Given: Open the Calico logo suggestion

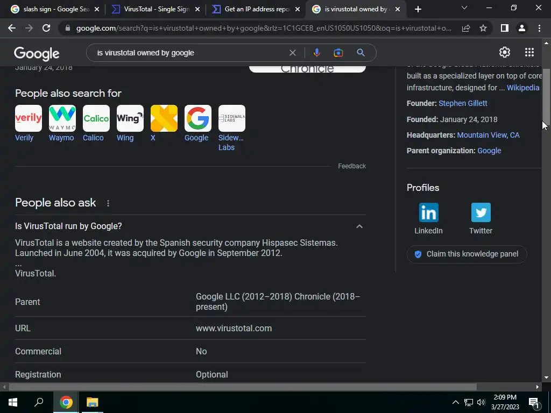Looking at the screenshot, I should pos(96,118).
